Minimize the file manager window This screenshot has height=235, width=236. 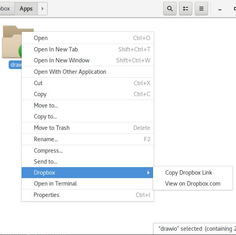[x=220, y=9]
